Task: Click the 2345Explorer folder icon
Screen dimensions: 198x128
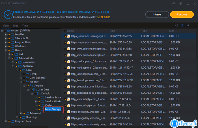Action: tap(27, 78)
